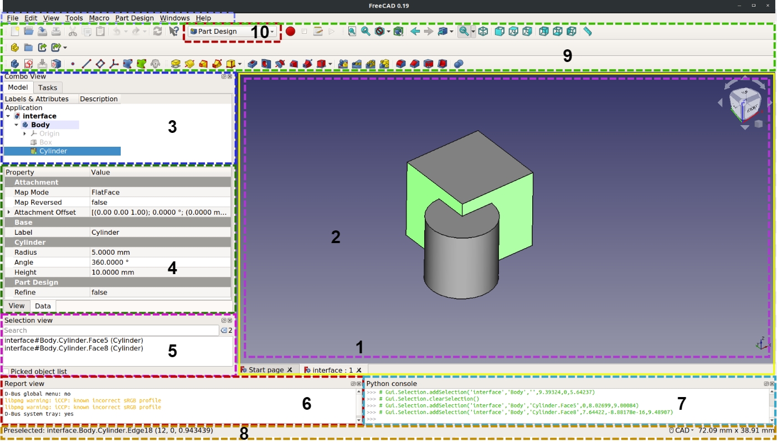777x443 pixels.
Task: Create a new Body
Action: tap(14, 64)
